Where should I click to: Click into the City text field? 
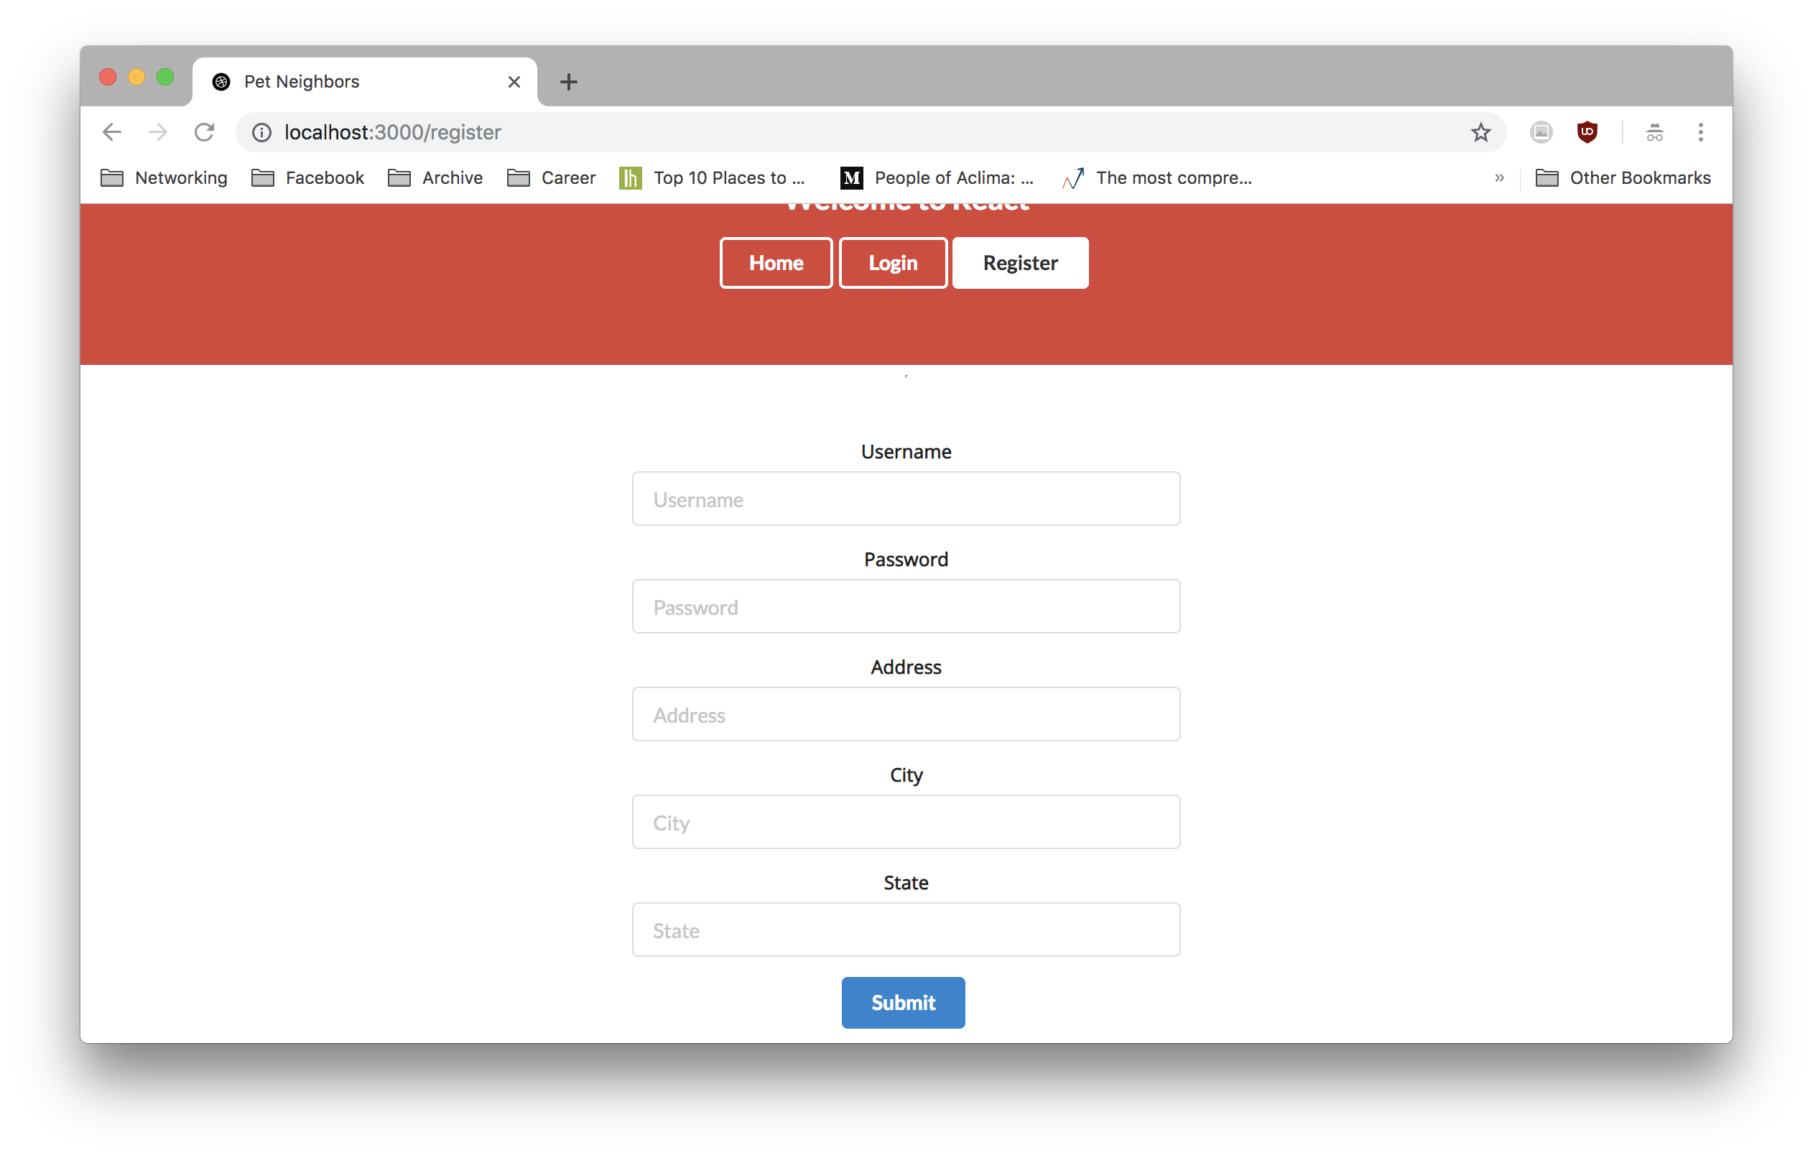[906, 821]
